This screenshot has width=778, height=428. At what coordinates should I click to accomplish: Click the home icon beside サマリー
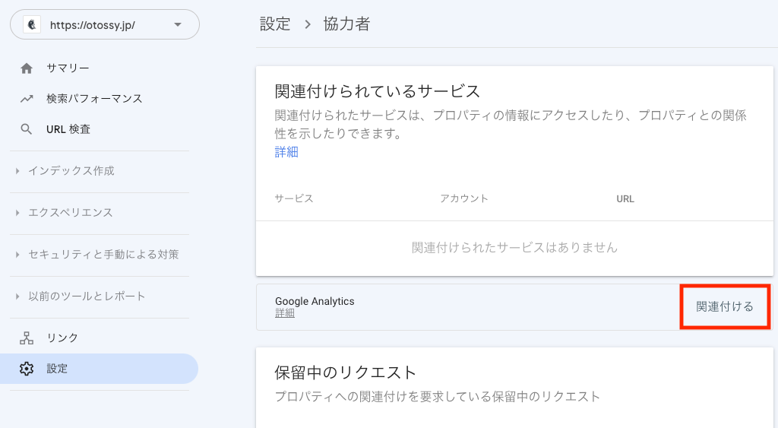point(27,68)
